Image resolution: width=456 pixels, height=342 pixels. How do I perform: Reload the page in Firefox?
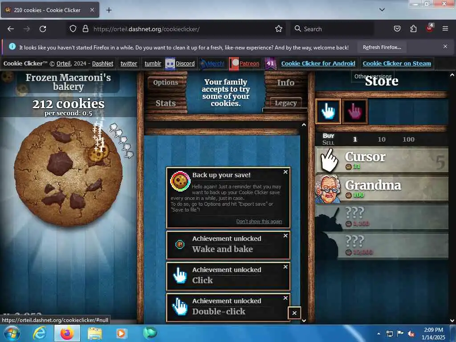click(x=43, y=29)
